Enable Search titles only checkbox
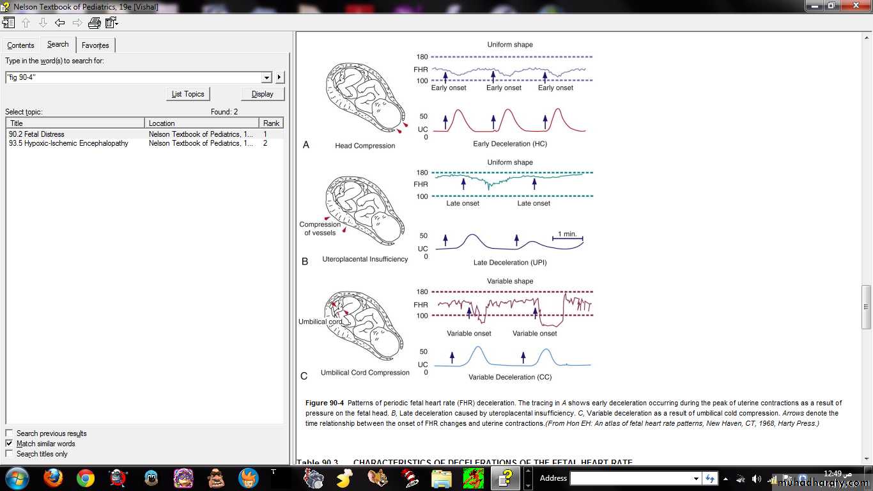 9,454
